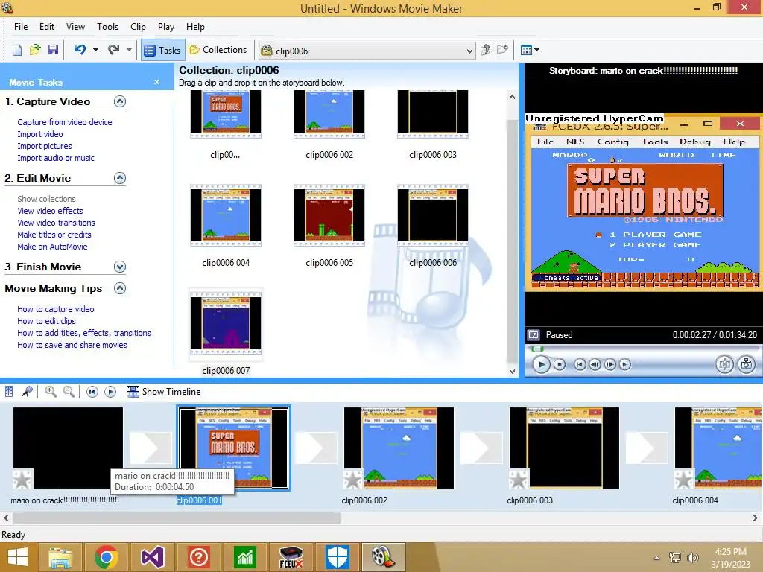Open the Tools menu
763x572 pixels.
point(107,27)
